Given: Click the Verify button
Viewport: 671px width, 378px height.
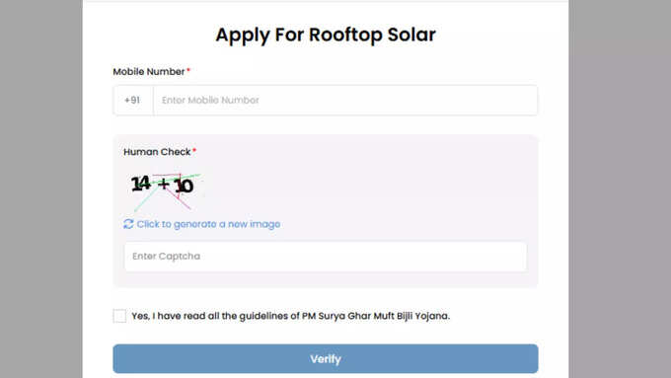Looking at the screenshot, I should [326, 358].
